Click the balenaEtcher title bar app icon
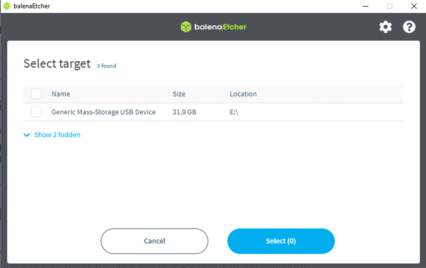Viewport: 426px width, 268px height. pos(7,6)
